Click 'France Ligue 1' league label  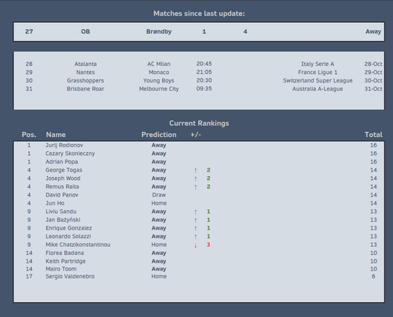[x=318, y=72]
